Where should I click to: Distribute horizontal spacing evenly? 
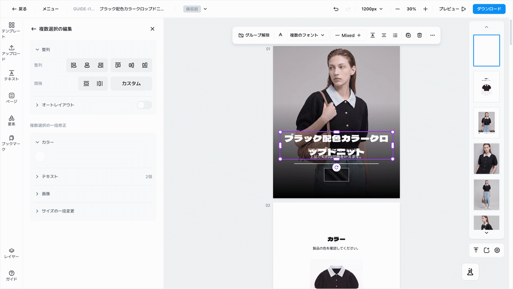tap(100, 83)
